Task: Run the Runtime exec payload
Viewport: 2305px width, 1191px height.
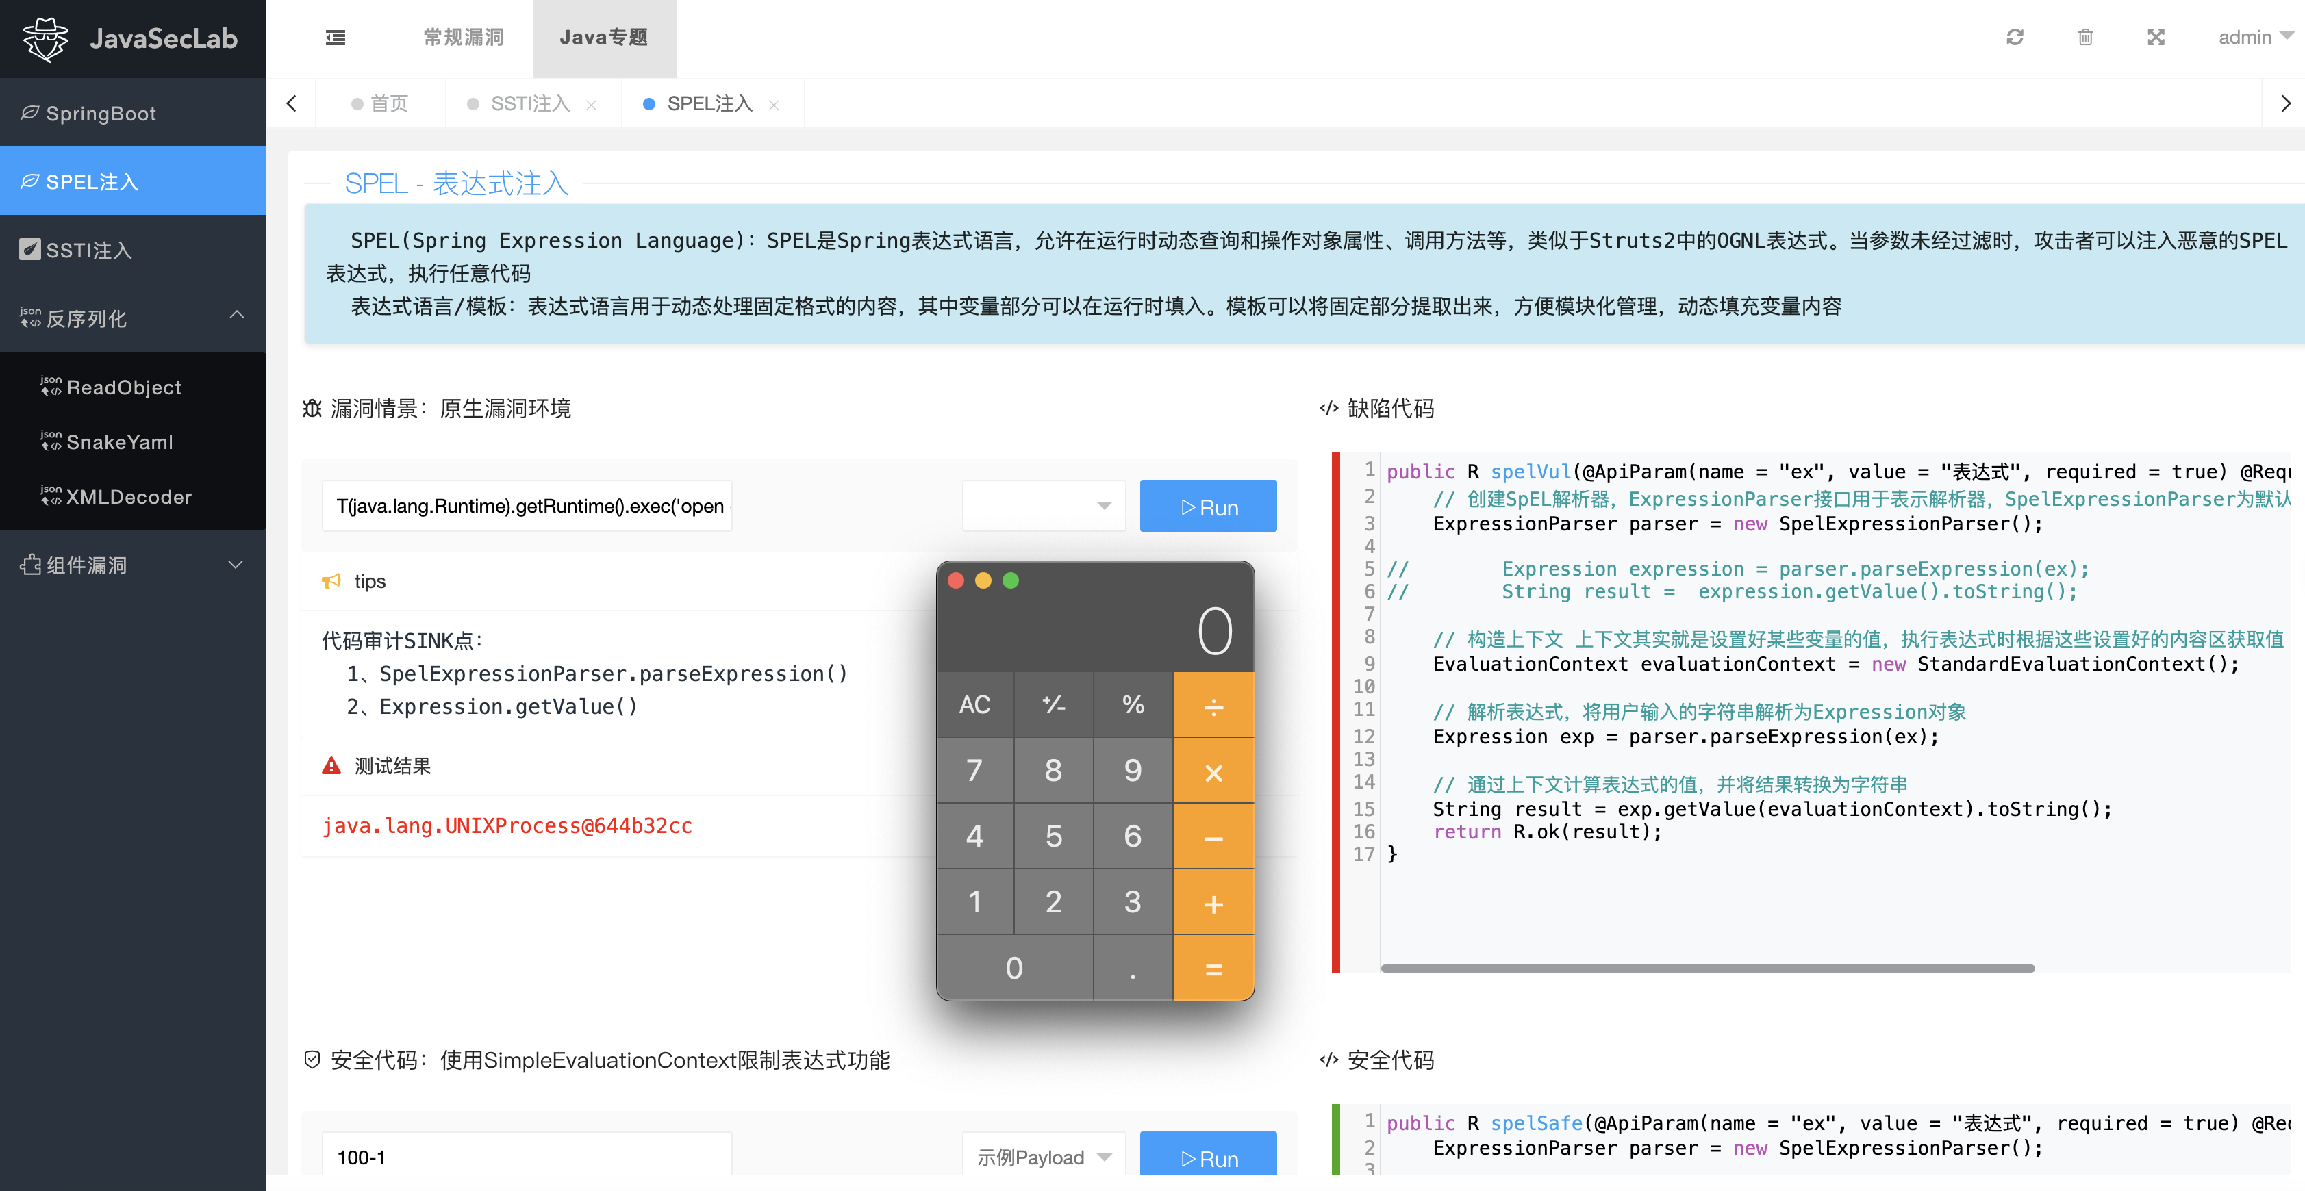Action: 1207,507
